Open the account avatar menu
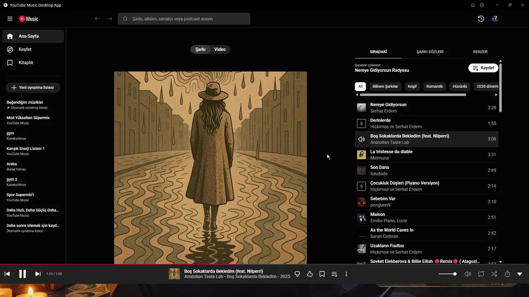 coord(494,19)
